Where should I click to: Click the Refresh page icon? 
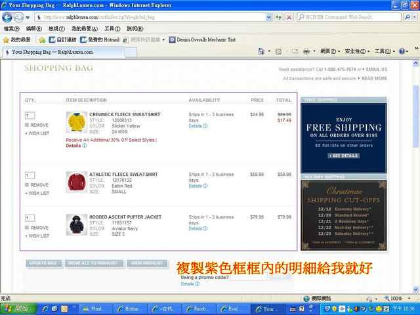(x=278, y=18)
